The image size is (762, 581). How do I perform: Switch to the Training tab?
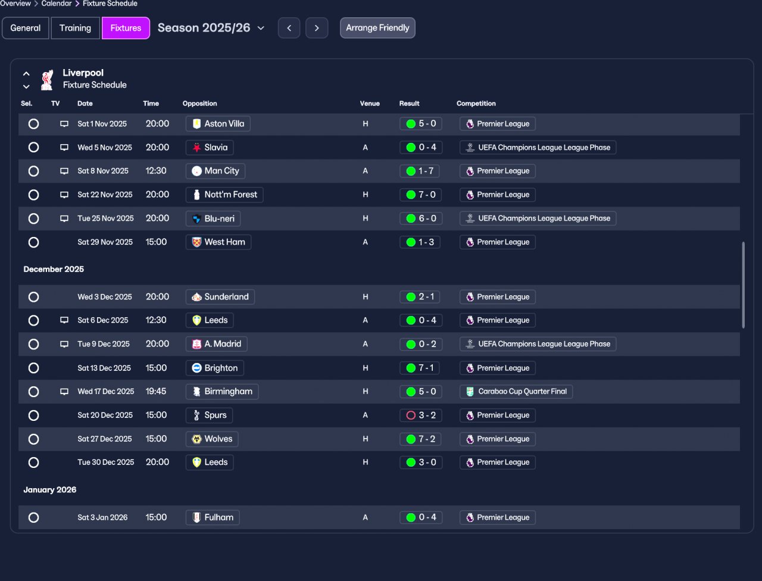[76, 28]
